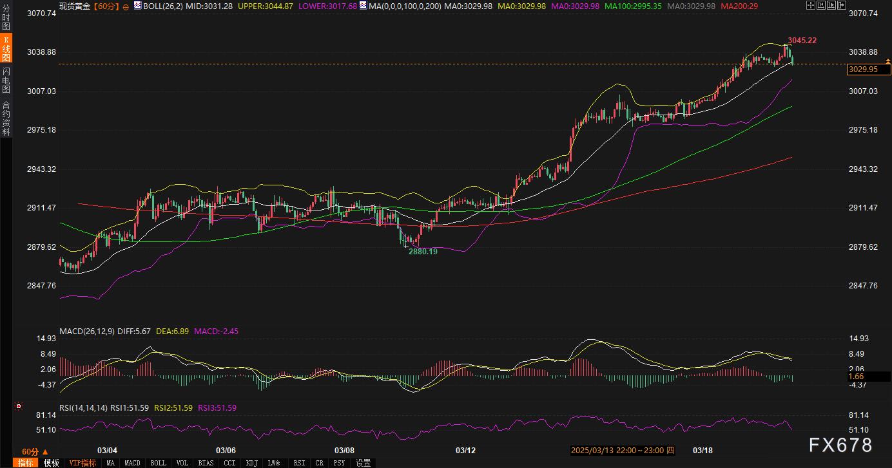
Task: Switch to the 分时图 side tab
Action: tap(6, 17)
